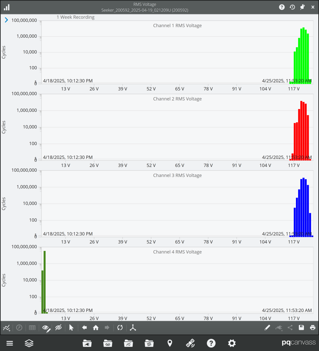
Task: Print the RMS Voltage graph
Action: point(312,328)
